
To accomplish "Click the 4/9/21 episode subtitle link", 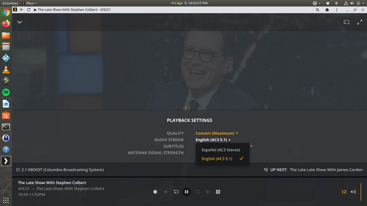I will tap(61, 189).
